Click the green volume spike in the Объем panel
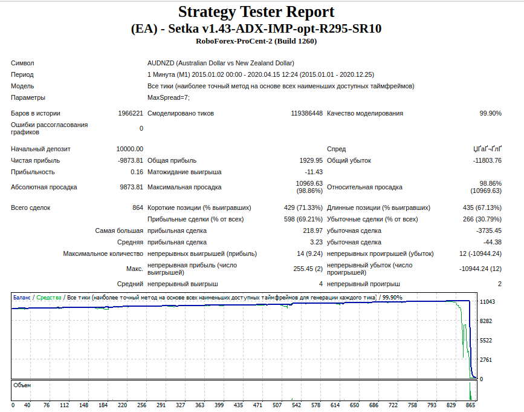The width and height of the screenshot is (524, 412). [x=470, y=391]
